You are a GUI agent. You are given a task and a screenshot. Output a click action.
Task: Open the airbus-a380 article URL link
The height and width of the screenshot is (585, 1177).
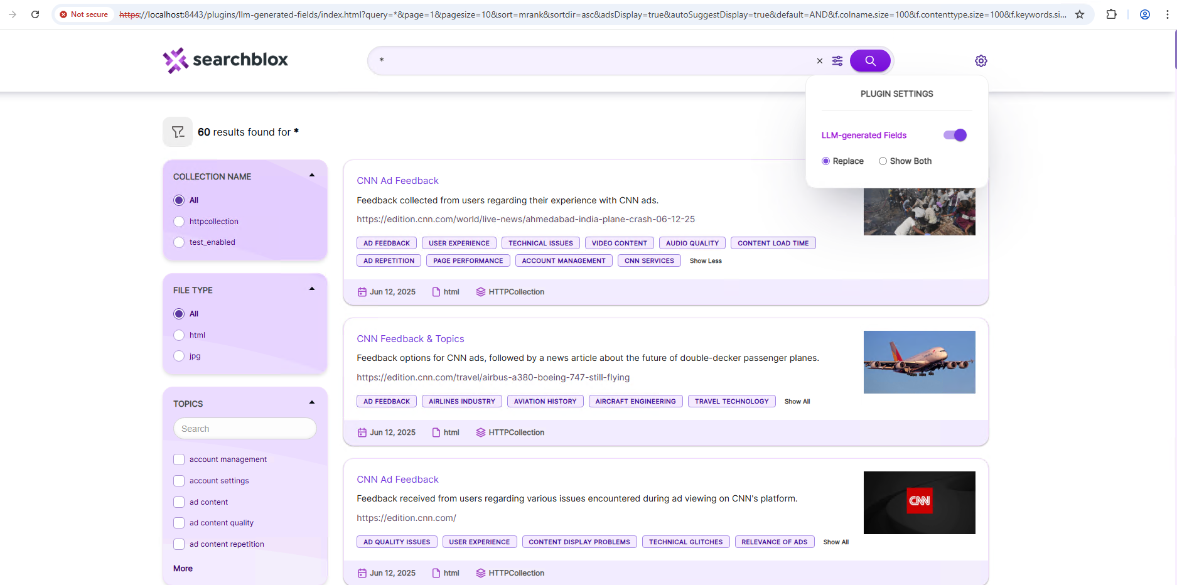[493, 377]
